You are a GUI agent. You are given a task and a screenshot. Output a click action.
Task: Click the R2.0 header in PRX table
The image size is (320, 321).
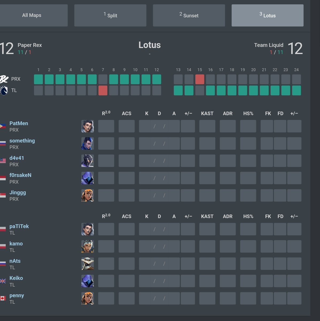(106, 113)
